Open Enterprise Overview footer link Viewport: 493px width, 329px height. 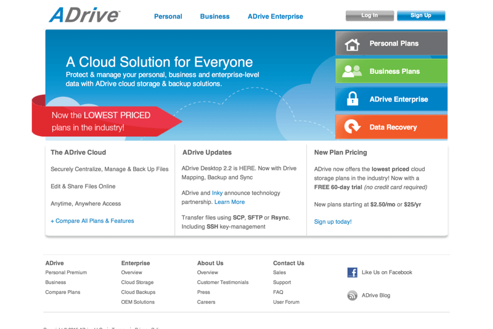click(x=131, y=272)
